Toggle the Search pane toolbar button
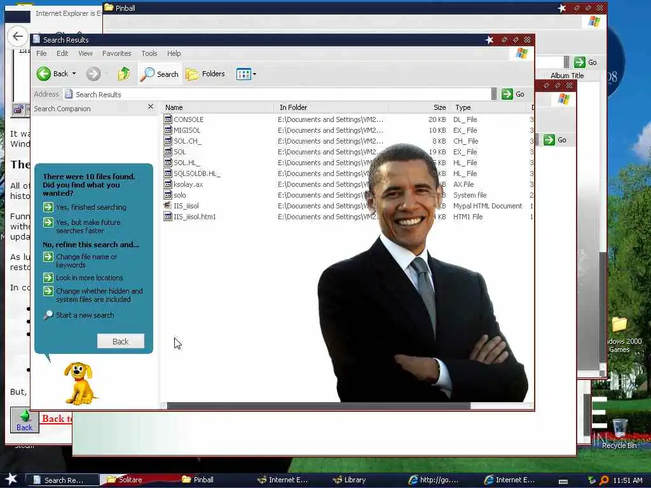This screenshot has width=651, height=488. (x=160, y=74)
